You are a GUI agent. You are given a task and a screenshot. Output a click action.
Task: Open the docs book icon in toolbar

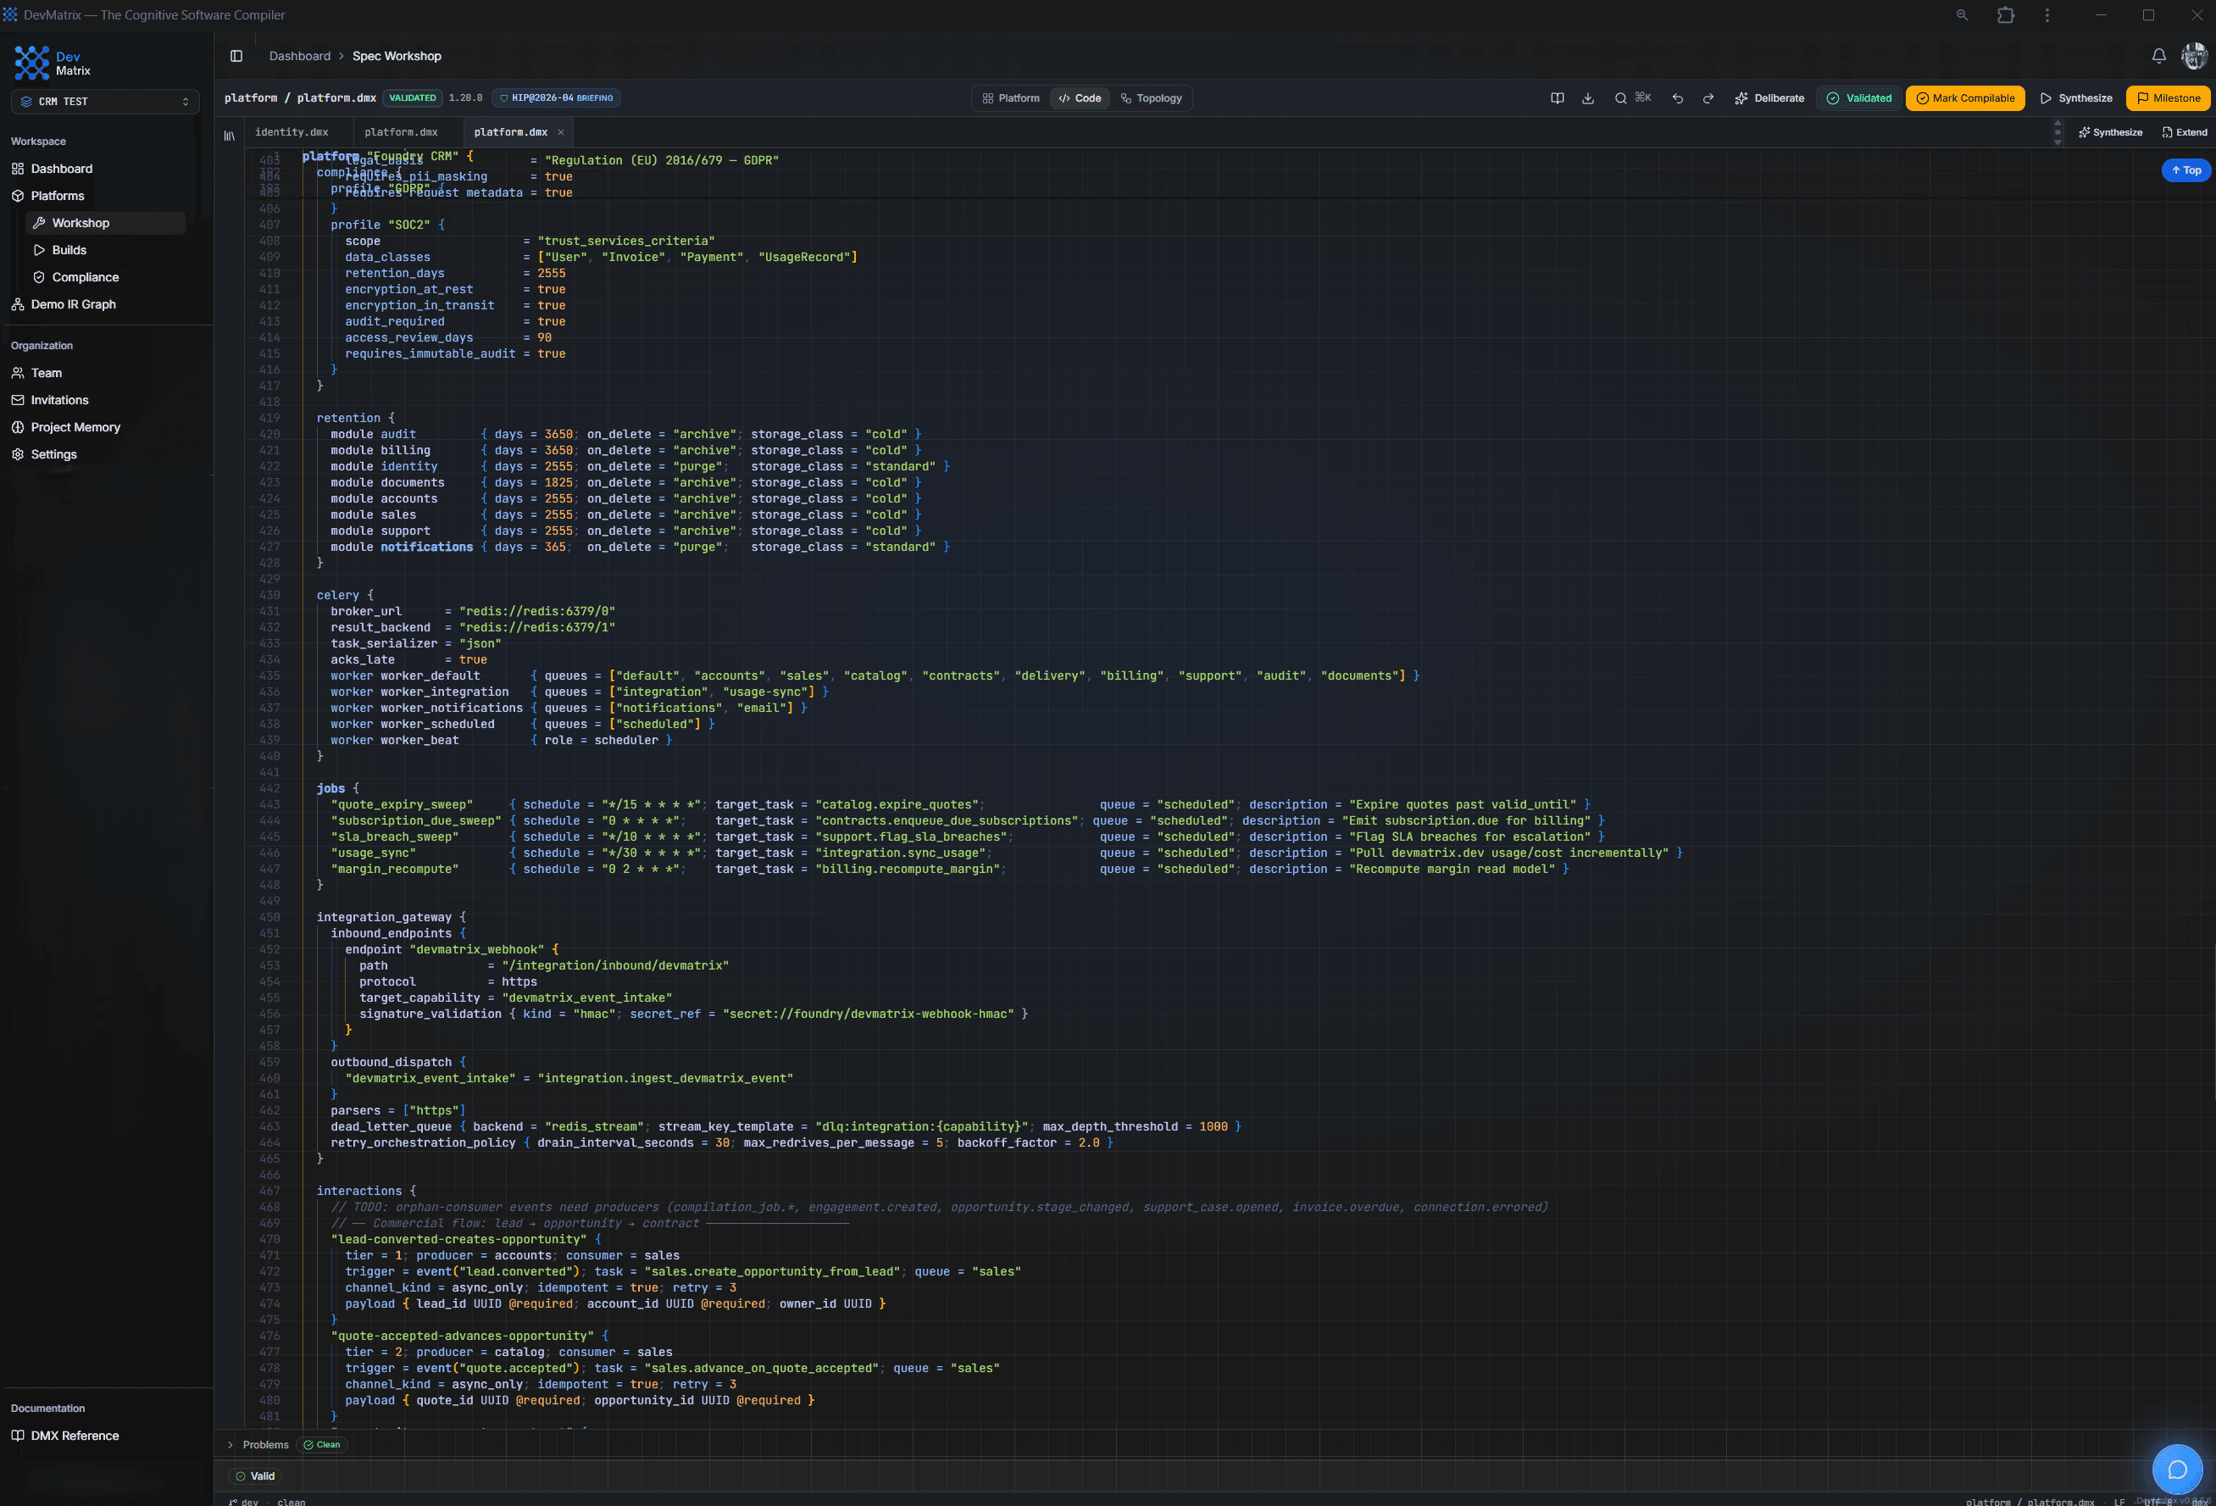coord(1557,98)
